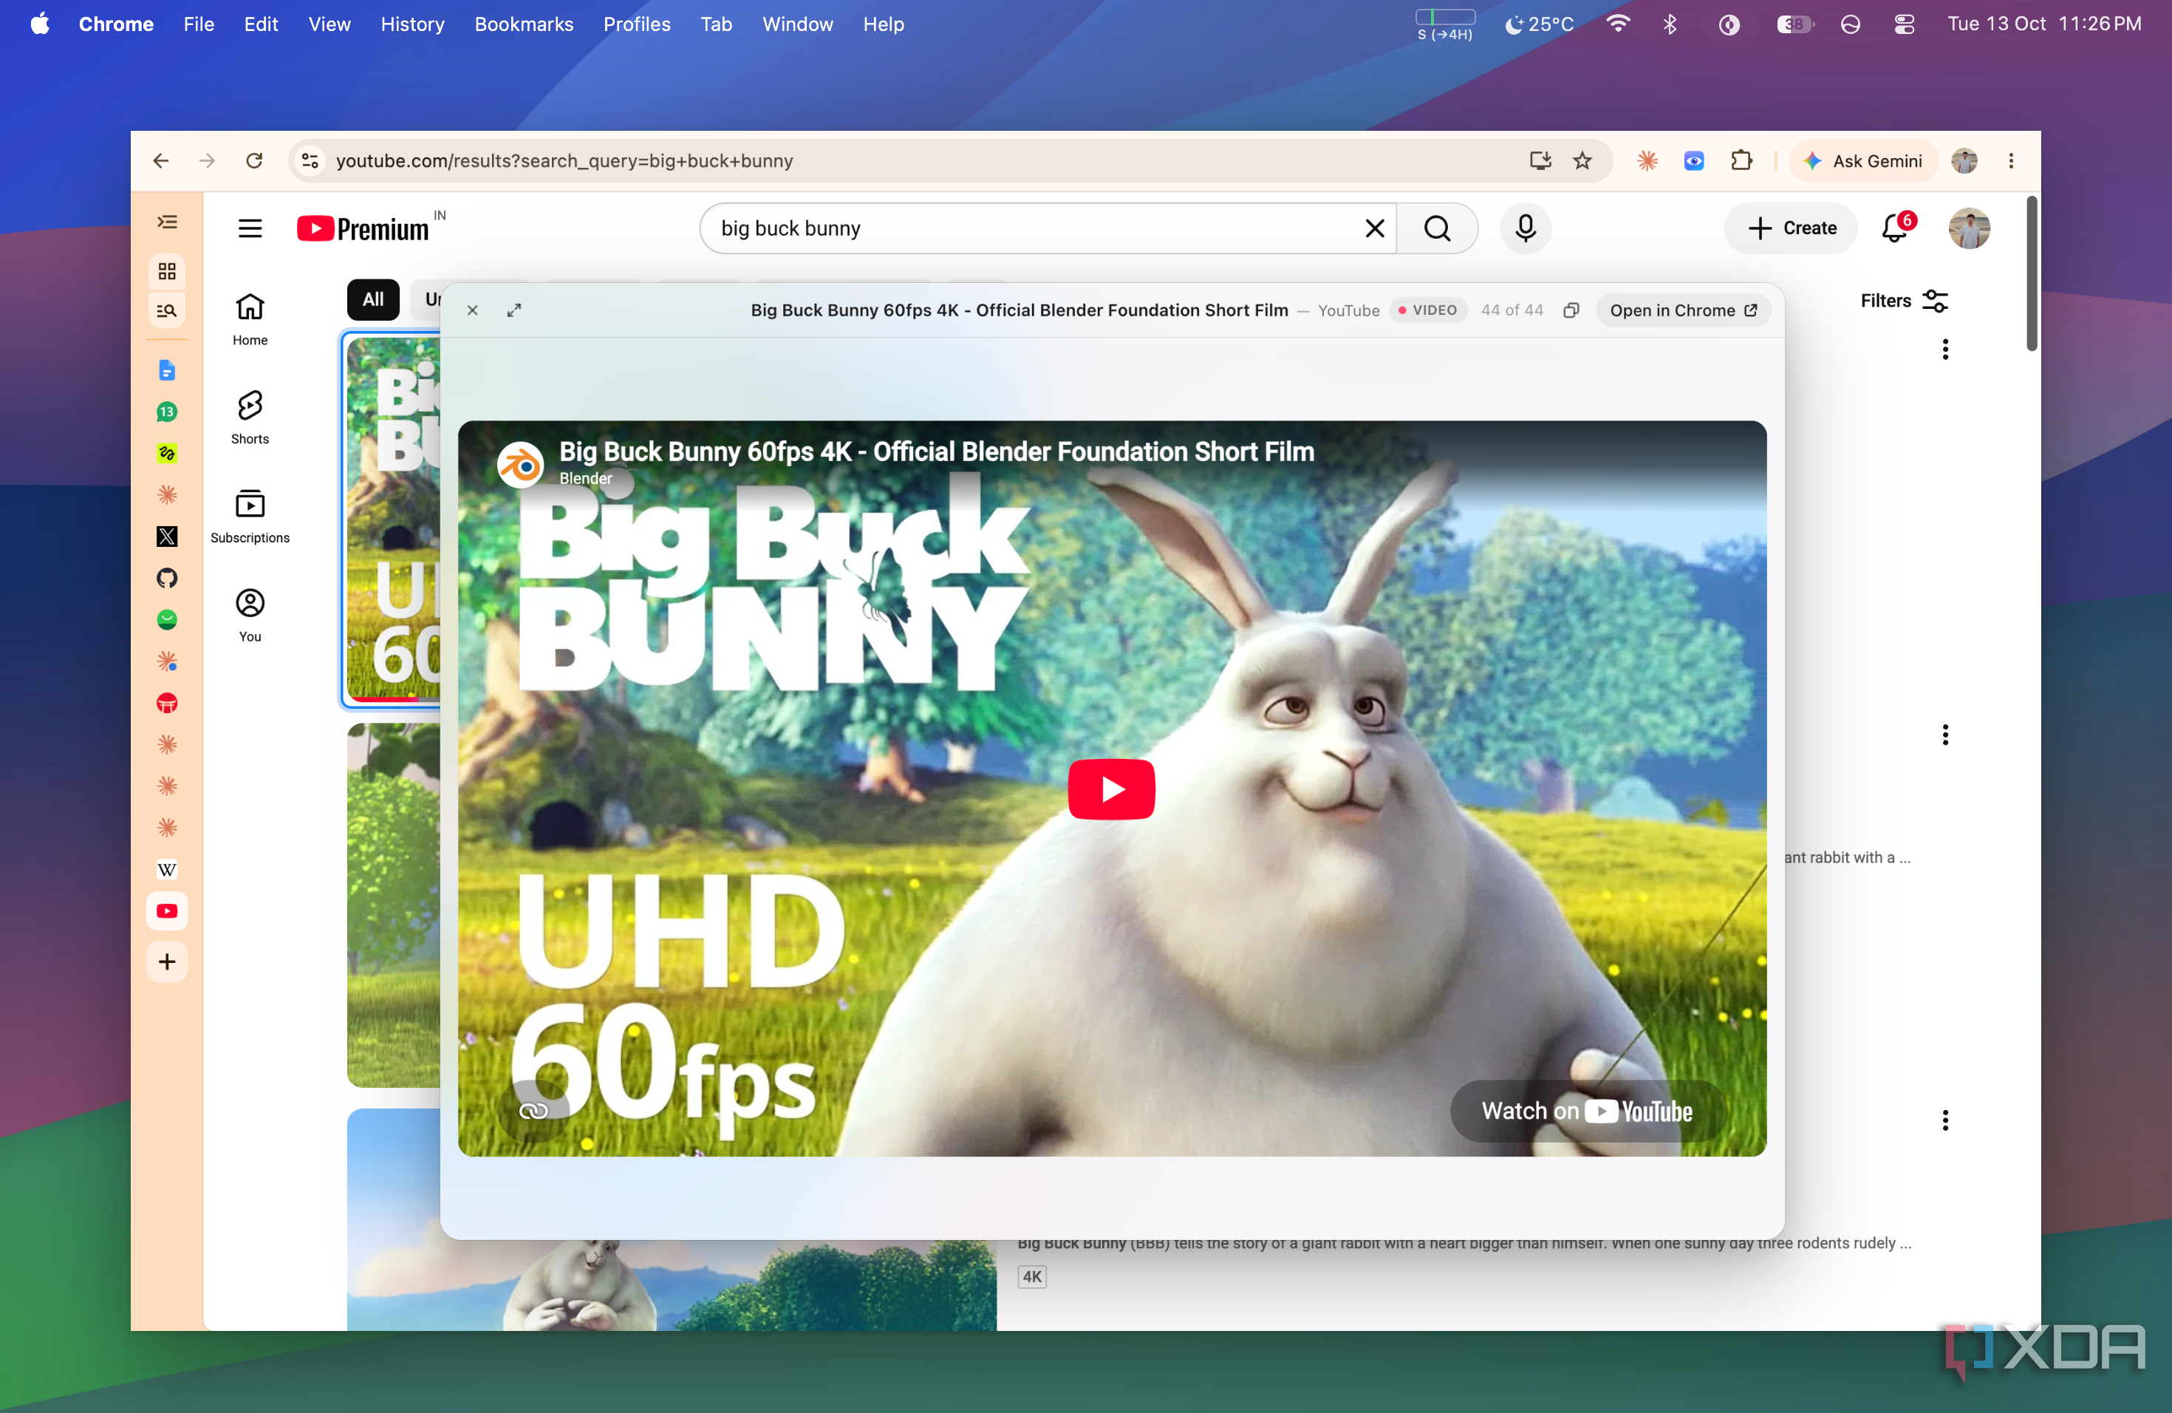Open Shorts in YouTube sidebar
2172x1413 pixels.
click(250, 418)
